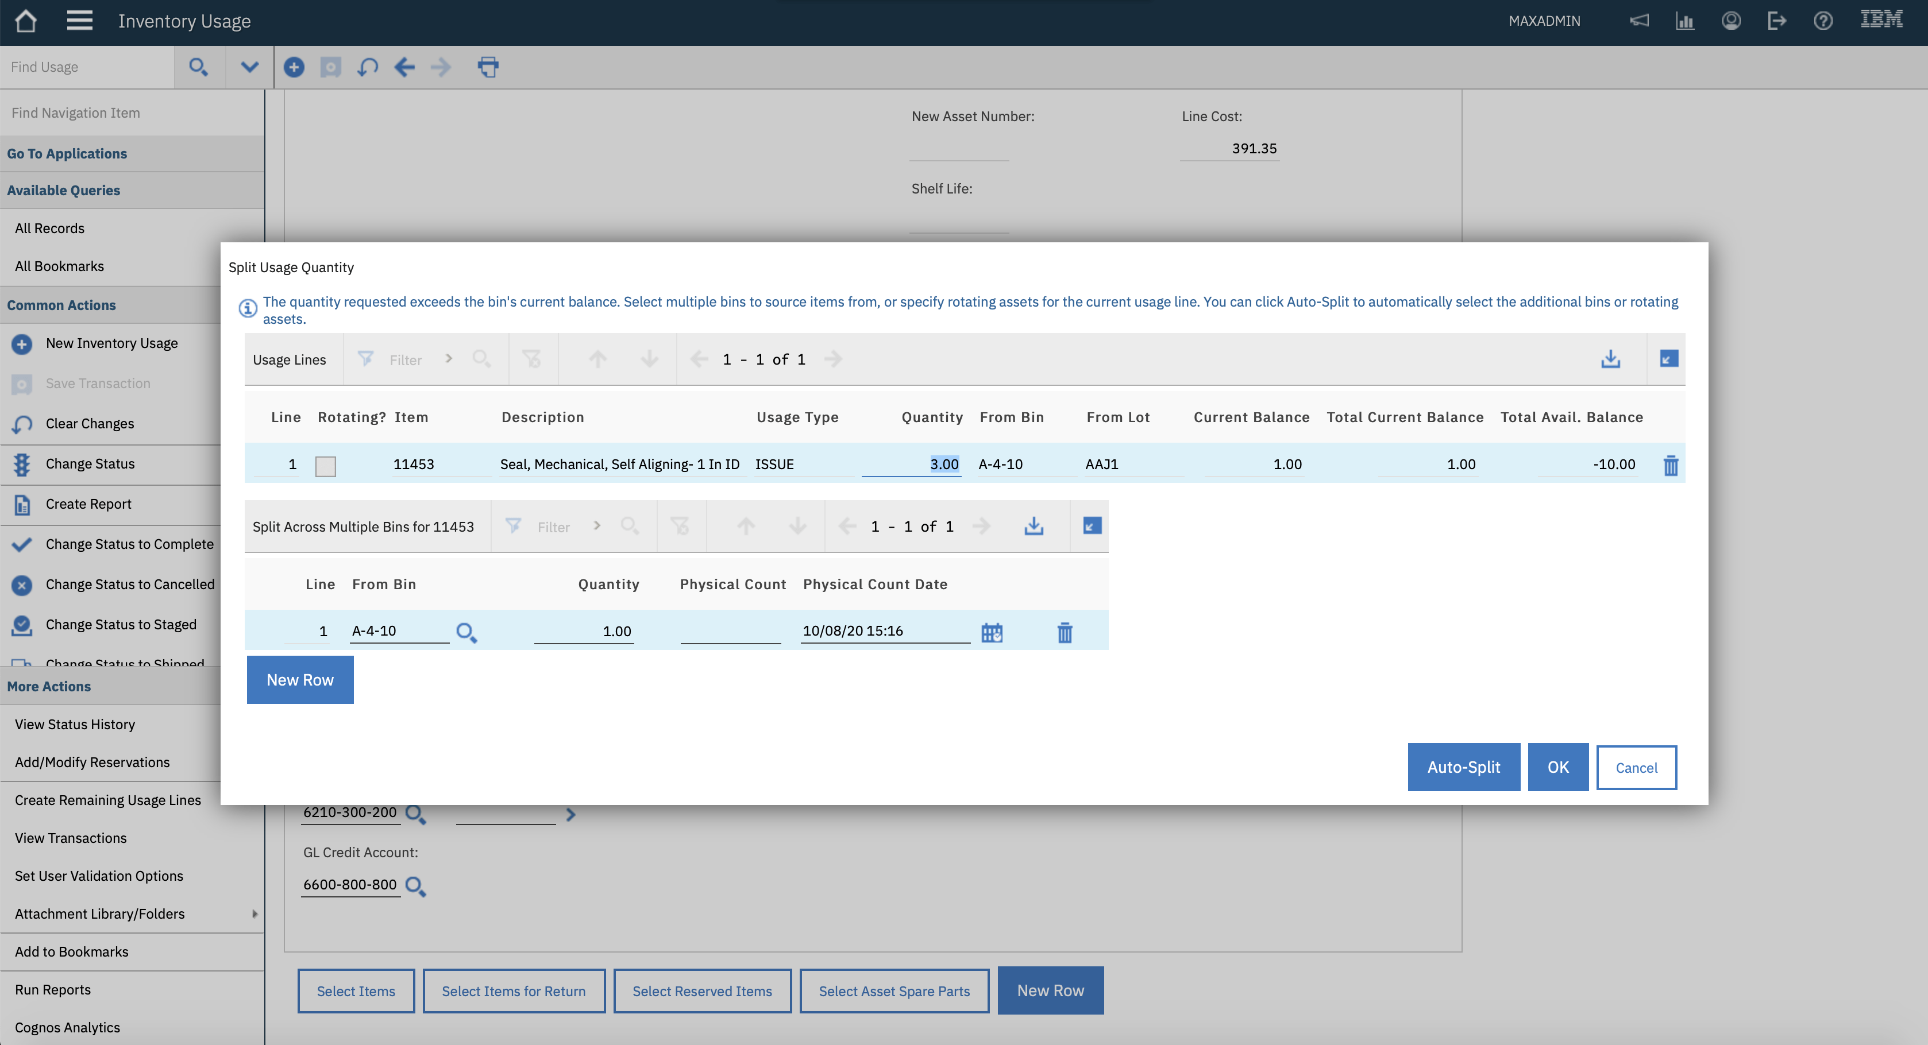Click the home icon in header
Image resolution: width=1928 pixels, height=1045 pixels.
(x=25, y=21)
